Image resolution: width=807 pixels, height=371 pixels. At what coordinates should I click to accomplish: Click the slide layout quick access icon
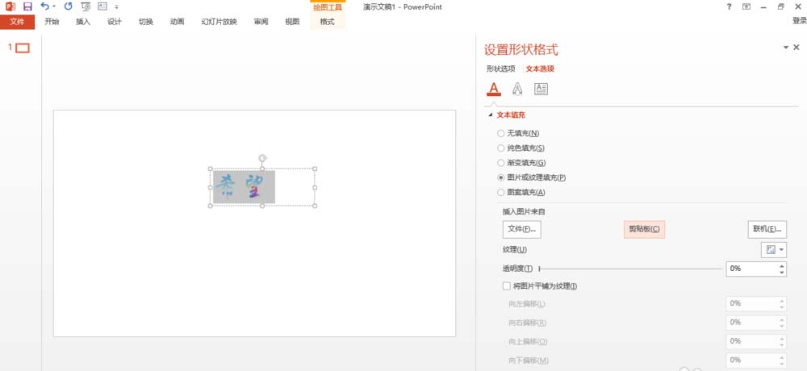[x=102, y=6]
